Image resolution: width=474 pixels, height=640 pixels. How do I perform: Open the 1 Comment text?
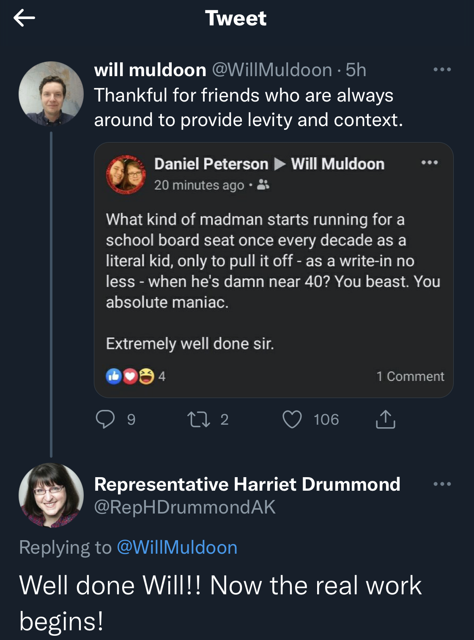[x=410, y=376]
